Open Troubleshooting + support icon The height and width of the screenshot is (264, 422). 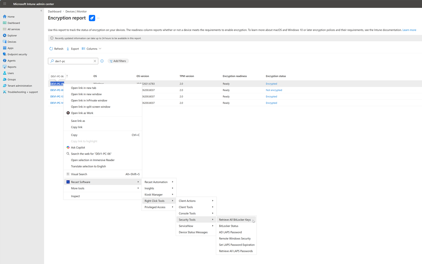(x=5, y=92)
